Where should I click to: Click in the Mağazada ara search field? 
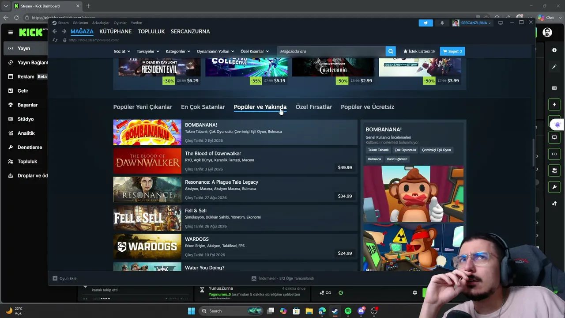click(331, 51)
